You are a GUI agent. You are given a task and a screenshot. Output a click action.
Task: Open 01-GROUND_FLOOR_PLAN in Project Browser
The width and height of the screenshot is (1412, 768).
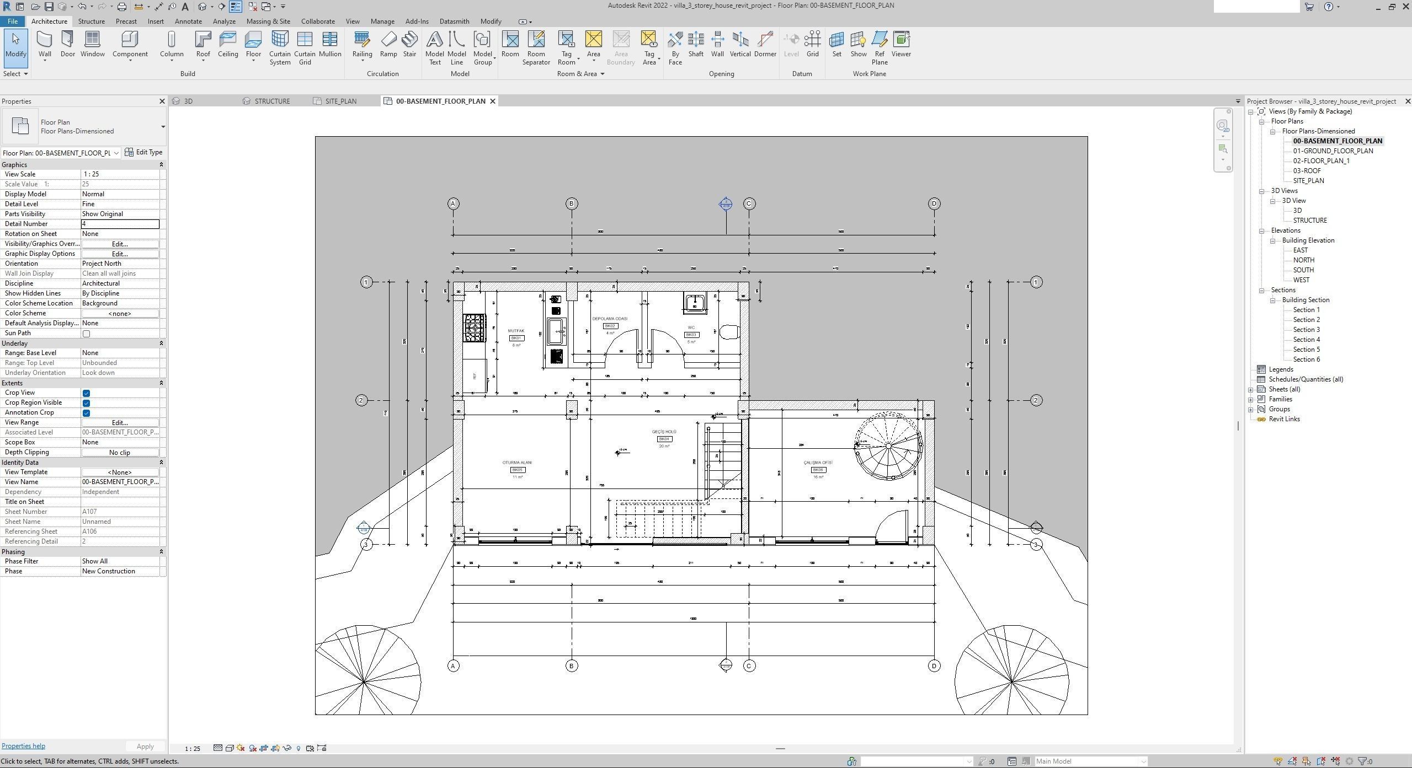tap(1333, 151)
